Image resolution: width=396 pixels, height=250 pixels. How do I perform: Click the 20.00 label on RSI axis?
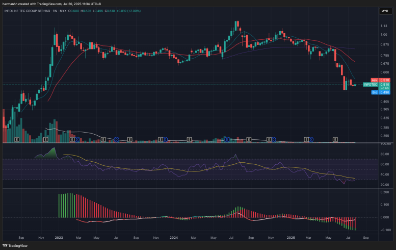tap(385, 185)
